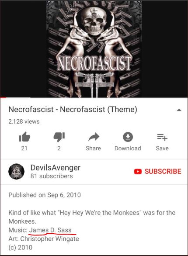Screen dimensions: 188x256
Task: Tap the Save to playlist icon
Action: click(162, 137)
